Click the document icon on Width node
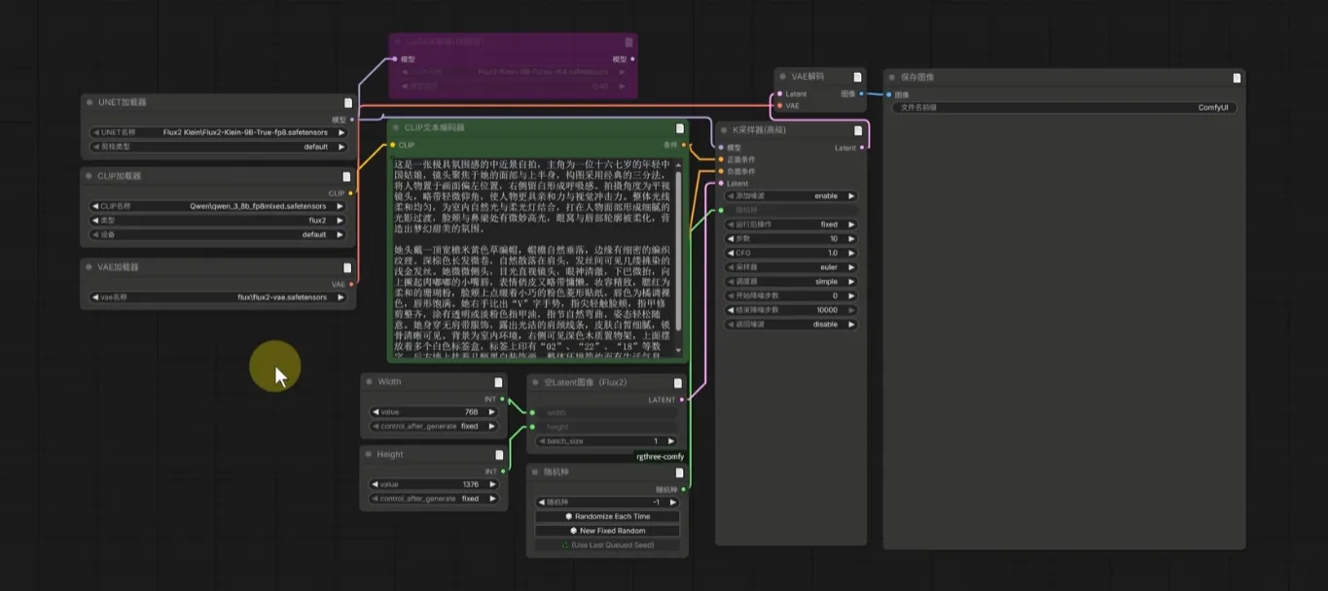This screenshot has height=591, width=1328. click(498, 382)
